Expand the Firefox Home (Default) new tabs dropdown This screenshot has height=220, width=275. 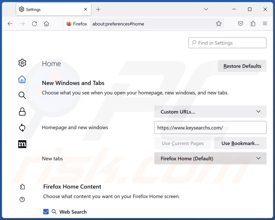click(210, 158)
